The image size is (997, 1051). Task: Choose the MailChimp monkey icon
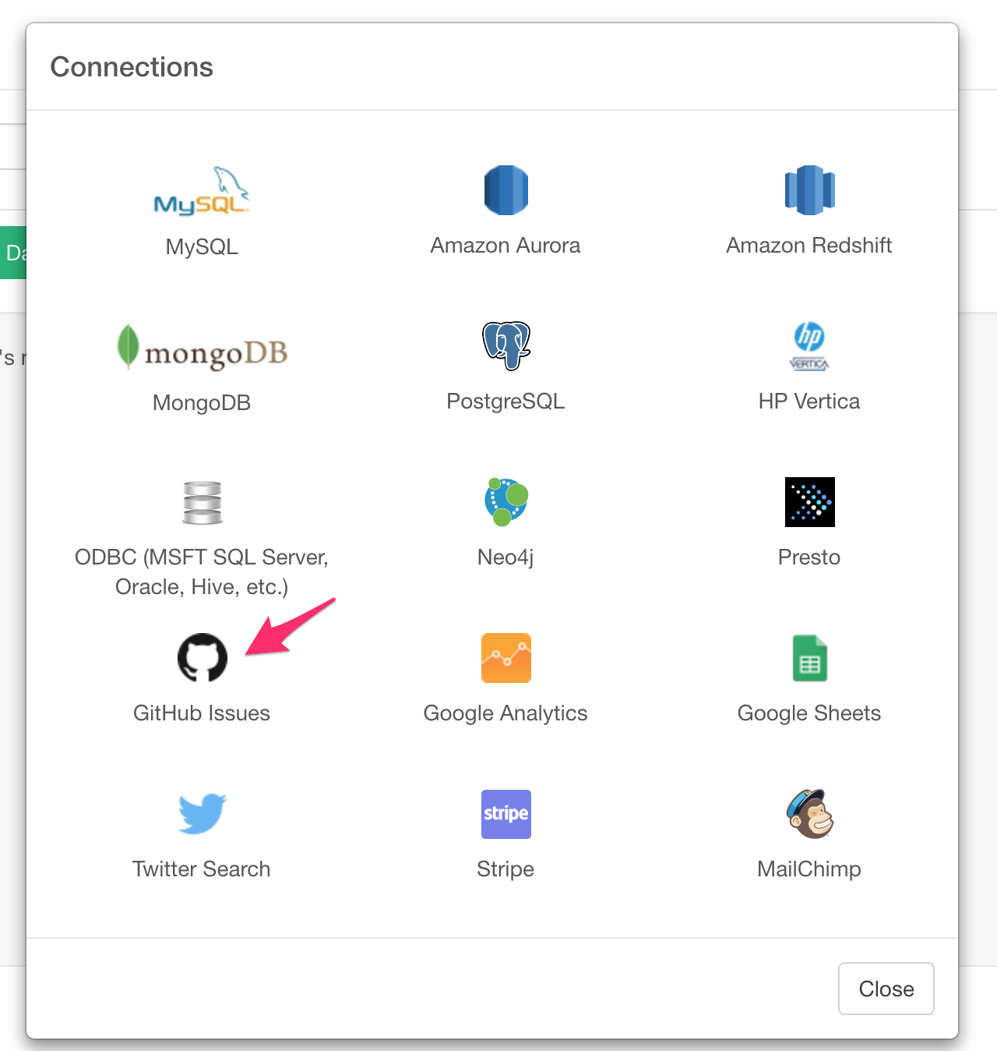pyautogui.click(x=810, y=813)
